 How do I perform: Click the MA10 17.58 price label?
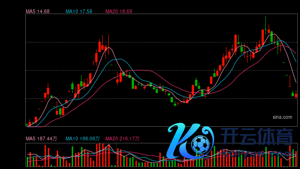pyautogui.click(x=79, y=11)
